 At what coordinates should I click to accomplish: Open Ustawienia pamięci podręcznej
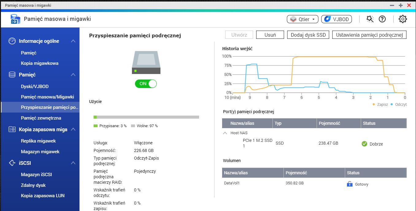pyautogui.click(x=369, y=35)
